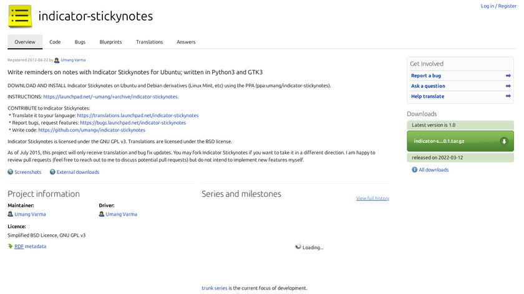Click the RDF metadata download icon
The width and height of the screenshot is (524, 294).
click(11, 246)
